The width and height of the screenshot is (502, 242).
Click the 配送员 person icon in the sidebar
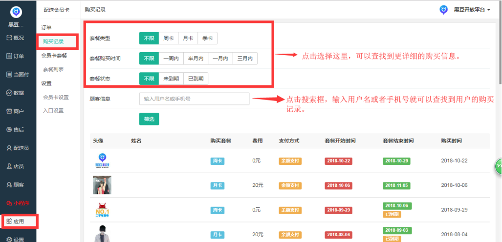pyautogui.click(x=9, y=148)
